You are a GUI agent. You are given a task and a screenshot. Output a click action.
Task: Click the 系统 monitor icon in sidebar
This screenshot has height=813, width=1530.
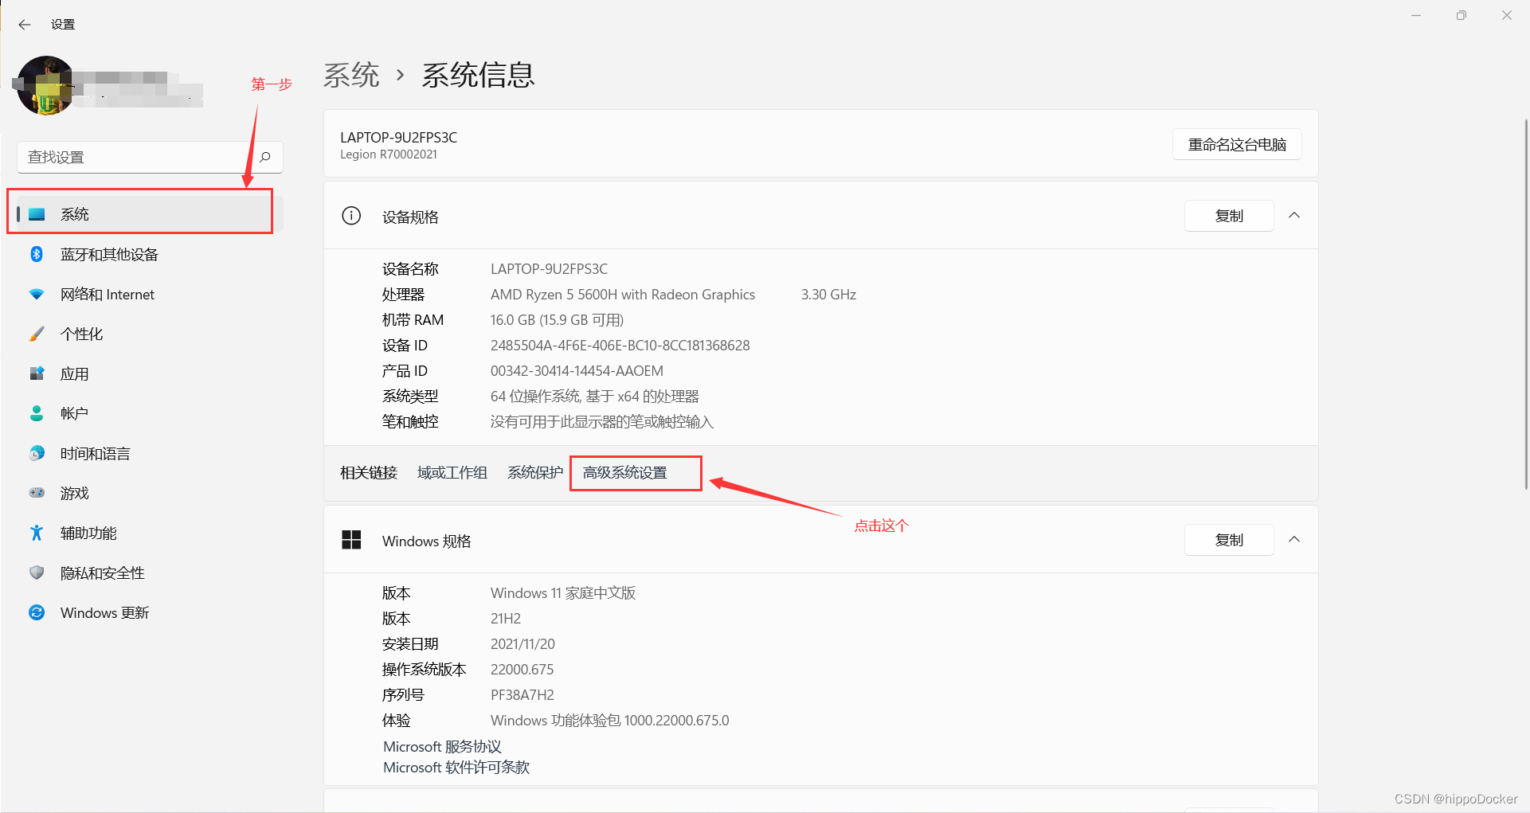click(37, 214)
